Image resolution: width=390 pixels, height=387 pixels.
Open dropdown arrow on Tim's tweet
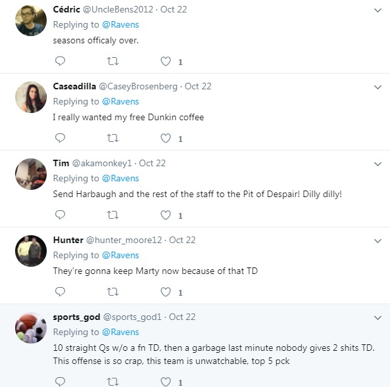tap(378, 164)
